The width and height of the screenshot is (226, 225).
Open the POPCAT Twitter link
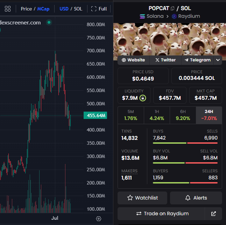[x=165, y=60]
